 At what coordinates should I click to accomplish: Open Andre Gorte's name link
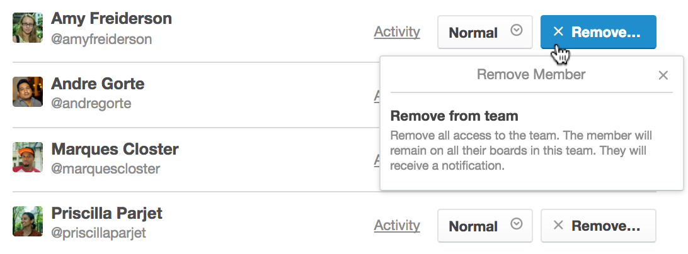[98, 83]
